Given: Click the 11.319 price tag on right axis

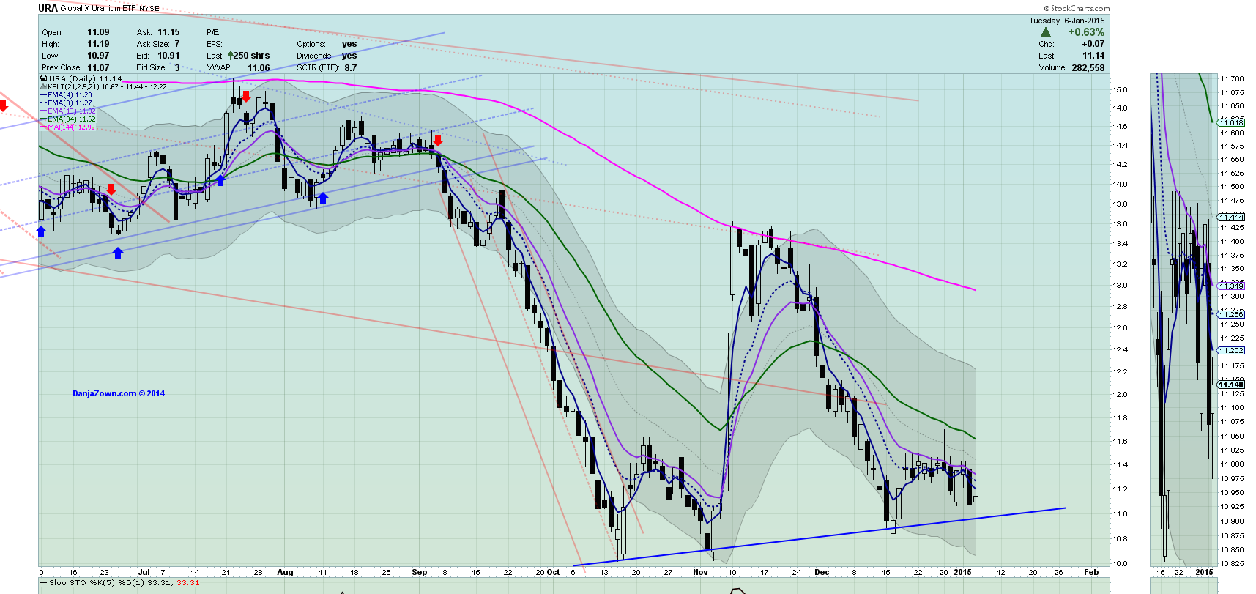Looking at the screenshot, I should pos(1231,286).
